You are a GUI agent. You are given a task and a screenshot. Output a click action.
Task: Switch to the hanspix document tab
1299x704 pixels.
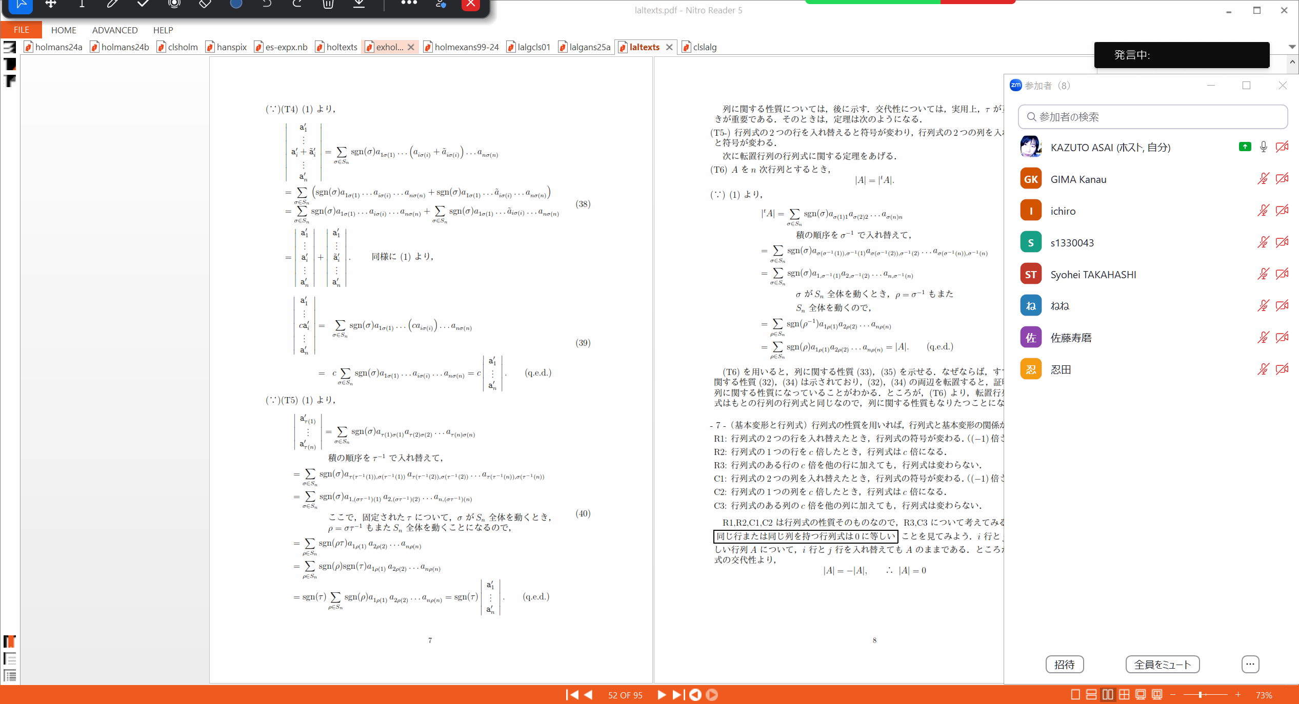pyautogui.click(x=226, y=47)
